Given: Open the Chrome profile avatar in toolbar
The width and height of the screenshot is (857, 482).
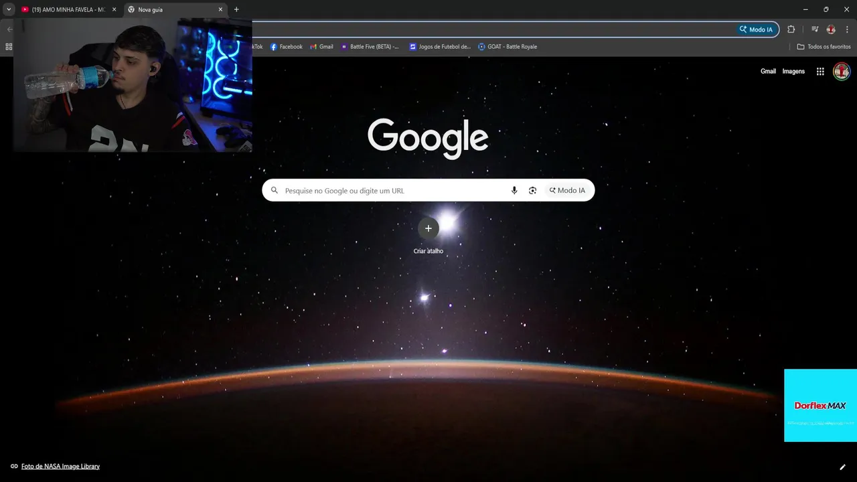Looking at the screenshot, I should pyautogui.click(x=831, y=29).
